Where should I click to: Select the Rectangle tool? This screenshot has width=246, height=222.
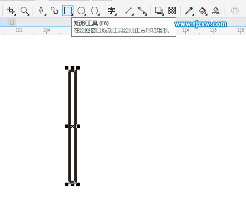(68, 11)
